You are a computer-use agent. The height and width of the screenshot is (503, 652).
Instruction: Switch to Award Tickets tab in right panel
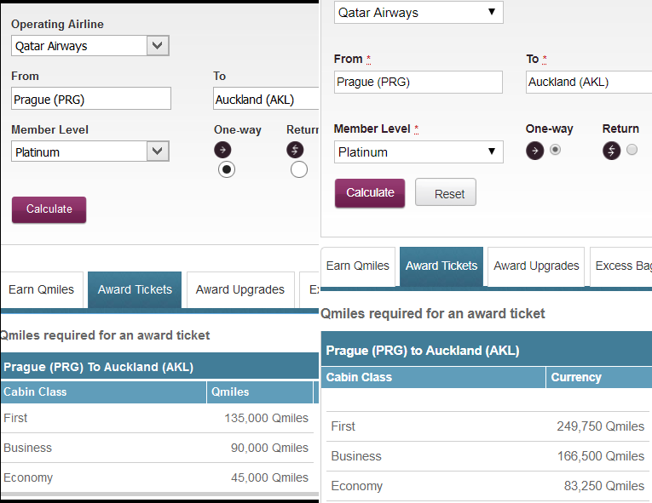point(441,266)
